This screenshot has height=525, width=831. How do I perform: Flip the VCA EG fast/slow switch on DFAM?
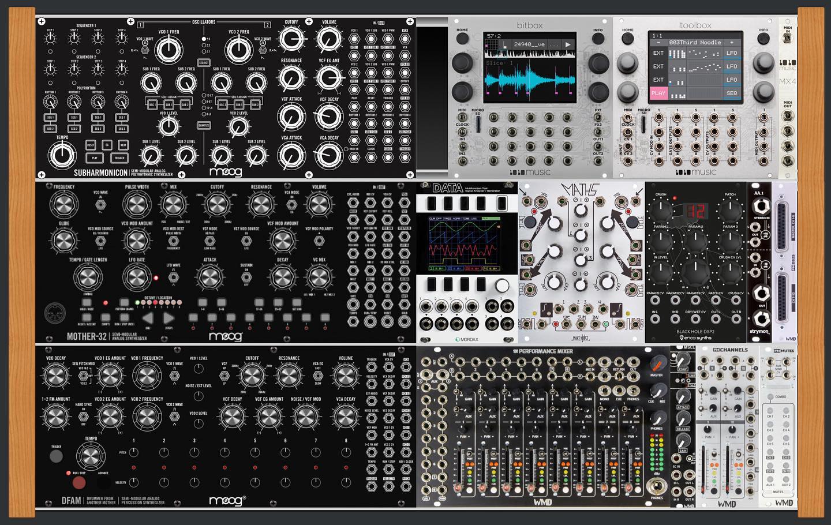tap(319, 375)
